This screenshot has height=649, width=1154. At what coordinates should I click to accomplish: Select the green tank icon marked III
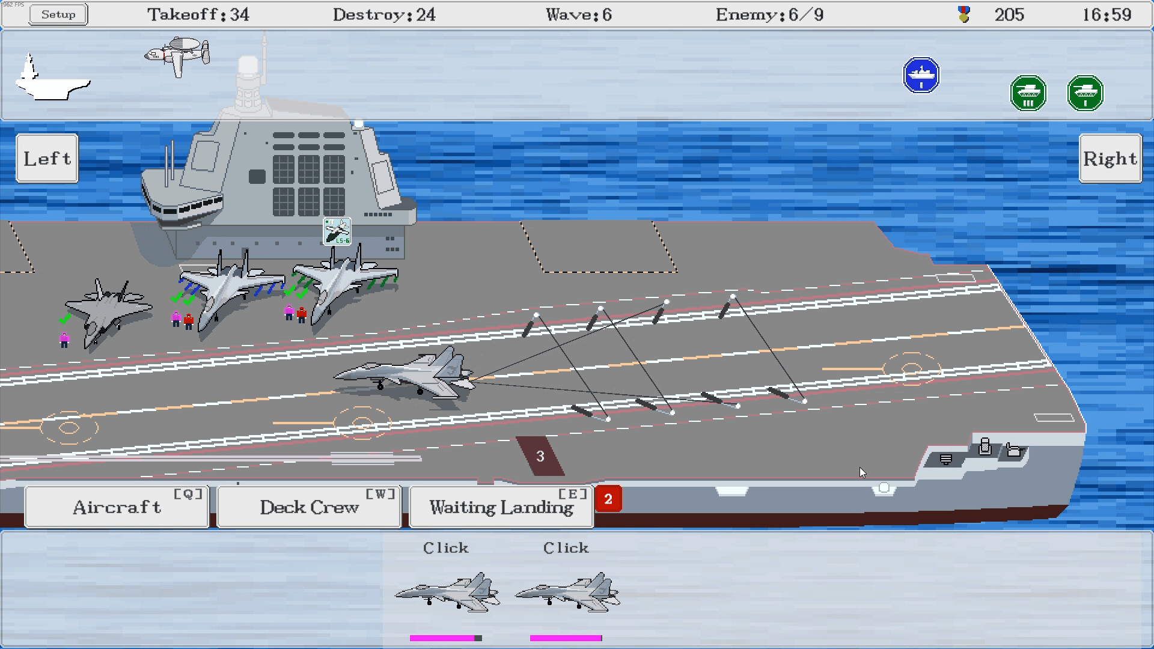point(1028,93)
